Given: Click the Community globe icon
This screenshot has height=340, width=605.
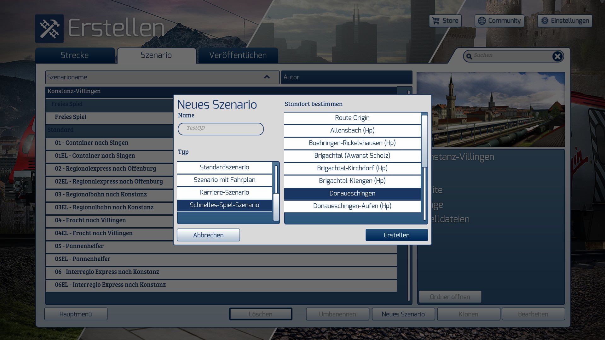Looking at the screenshot, I should 482,21.
